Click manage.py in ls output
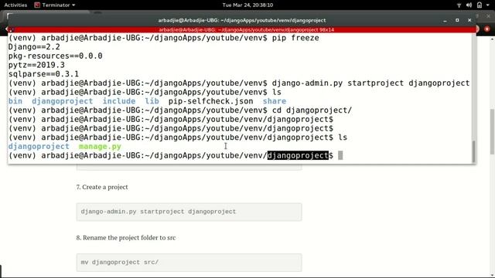The image size is (495, 278). click(x=100, y=147)
